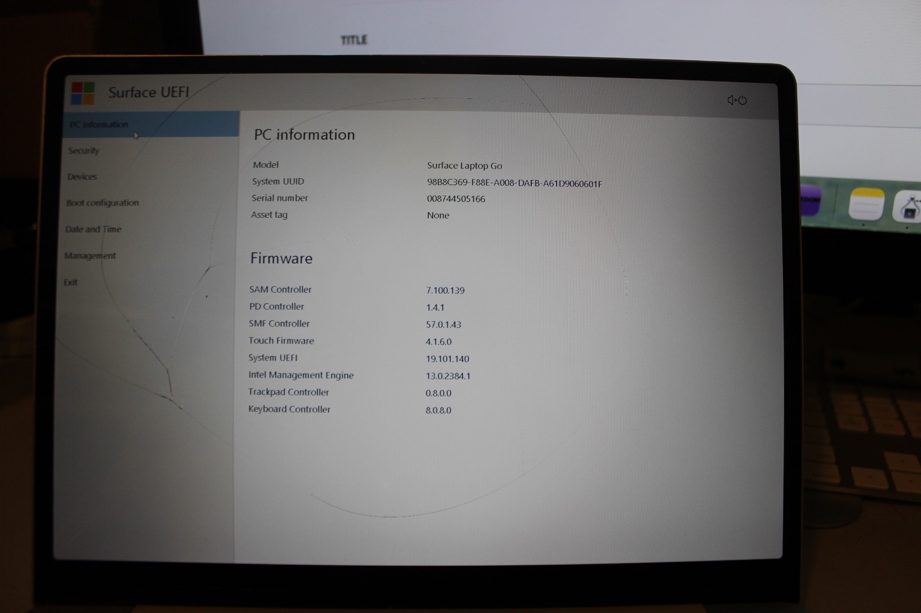Select PC information in the sidebar

tap(151, 124)
